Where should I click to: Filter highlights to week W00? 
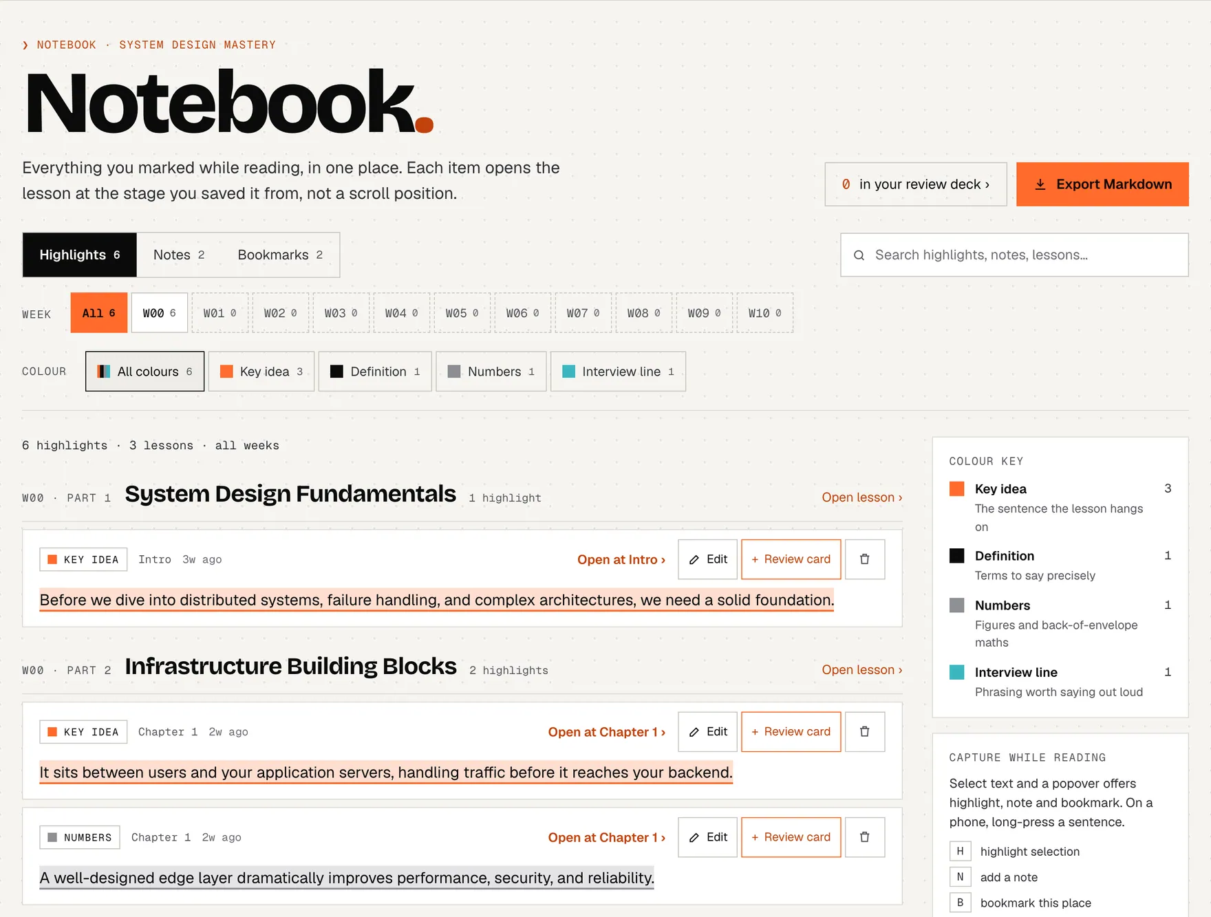point(160,313)
